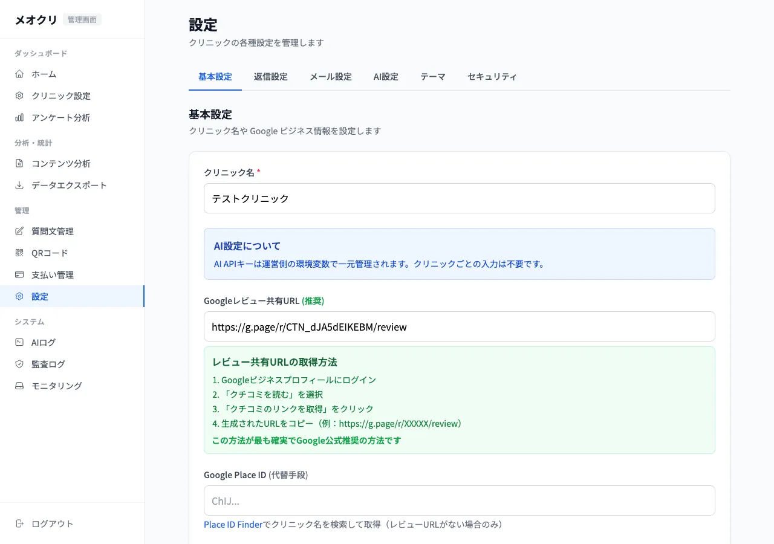
Task: Click the bar chart icon beside アンケート分析
Action: coord(19,117)
